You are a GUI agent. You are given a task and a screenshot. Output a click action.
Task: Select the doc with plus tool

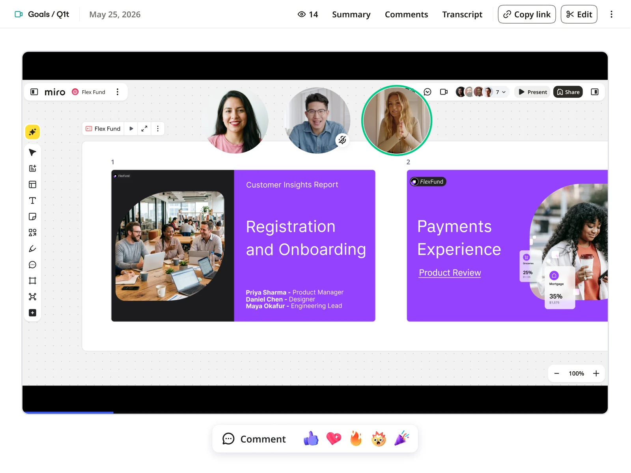pyautogui.click(x=33, y=168)
